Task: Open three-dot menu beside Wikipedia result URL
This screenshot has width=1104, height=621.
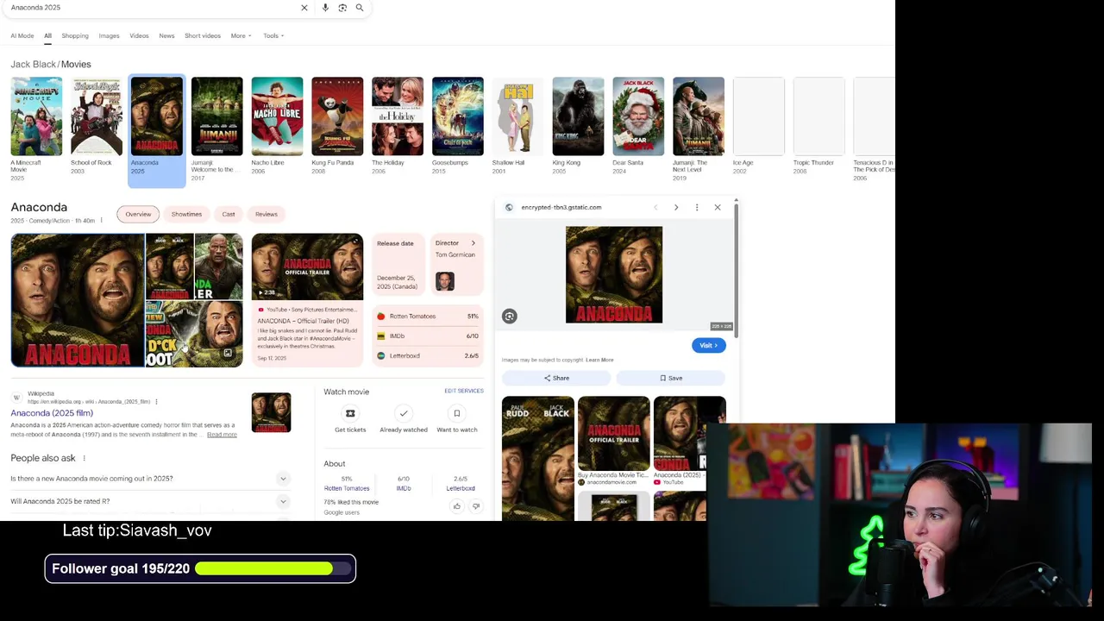Action: pos(156,401)
